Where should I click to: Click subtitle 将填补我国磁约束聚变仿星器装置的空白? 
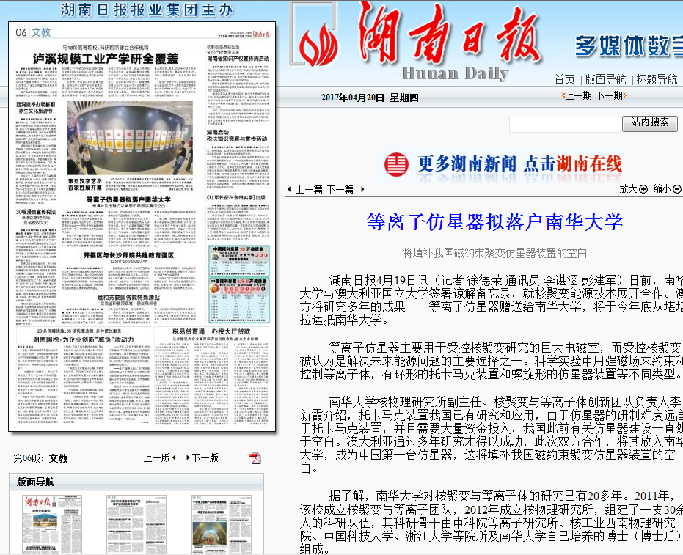pos(494,254)
